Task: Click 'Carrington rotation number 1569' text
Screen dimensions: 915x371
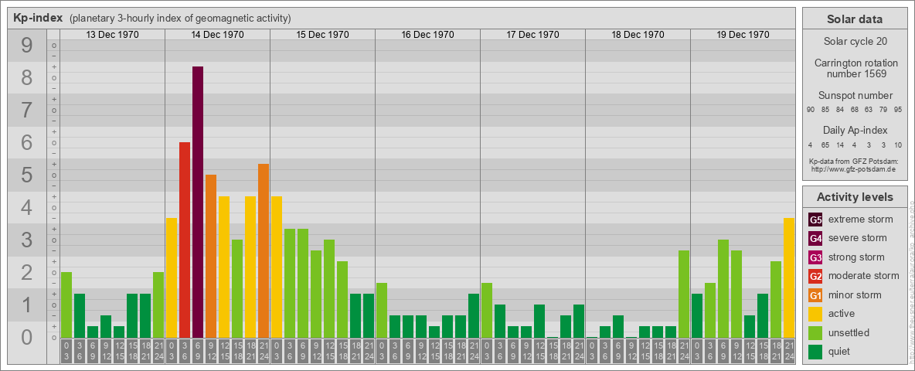Action: click(855, 68)
